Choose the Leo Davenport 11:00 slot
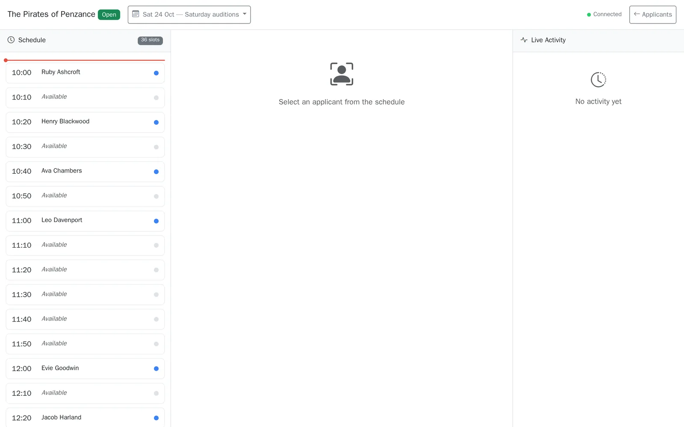684x427 pixels. [85, 221]
